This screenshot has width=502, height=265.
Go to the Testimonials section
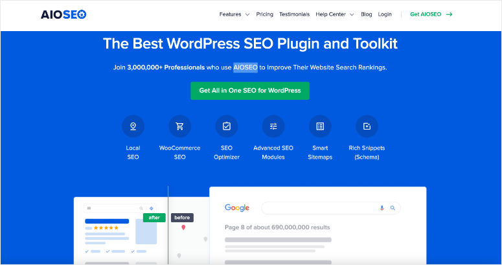[x=294, y=14]
